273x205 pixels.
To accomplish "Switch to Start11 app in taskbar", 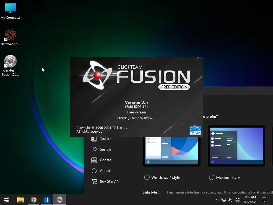I will [x=46, y=200].
